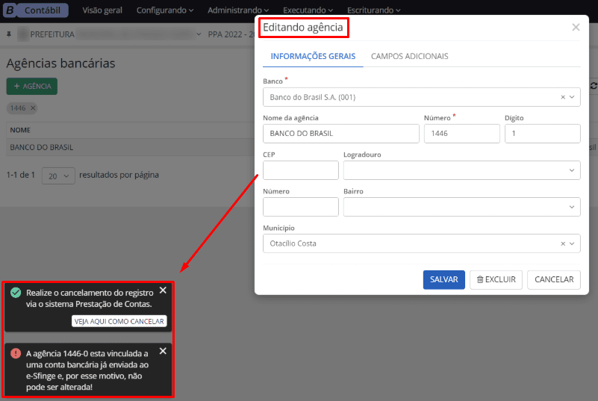
Task: Open the Configurando menu
Action: pos(164,10)
